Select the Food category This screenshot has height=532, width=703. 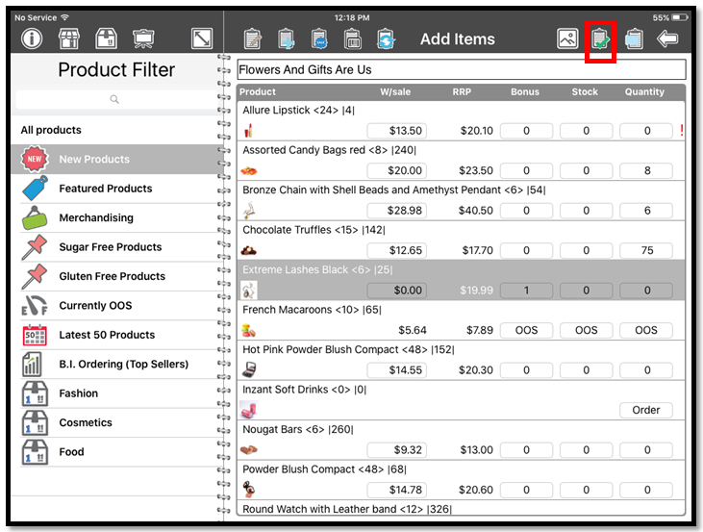pyautogui.click(x=119, y=452)
